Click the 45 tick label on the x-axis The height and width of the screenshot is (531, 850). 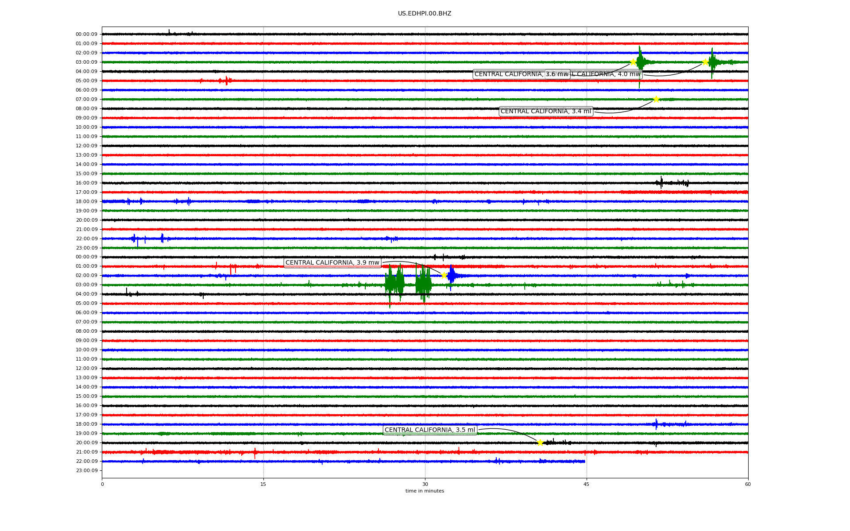coord(587,484)
